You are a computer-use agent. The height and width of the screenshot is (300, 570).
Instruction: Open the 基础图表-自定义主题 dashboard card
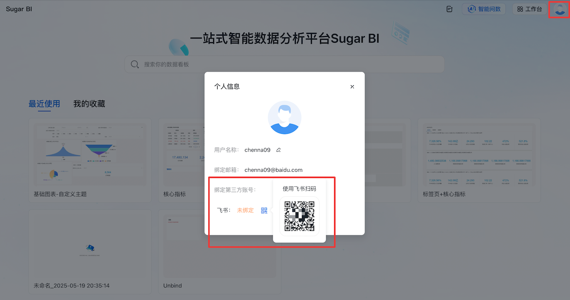click(x=90, y=160)
